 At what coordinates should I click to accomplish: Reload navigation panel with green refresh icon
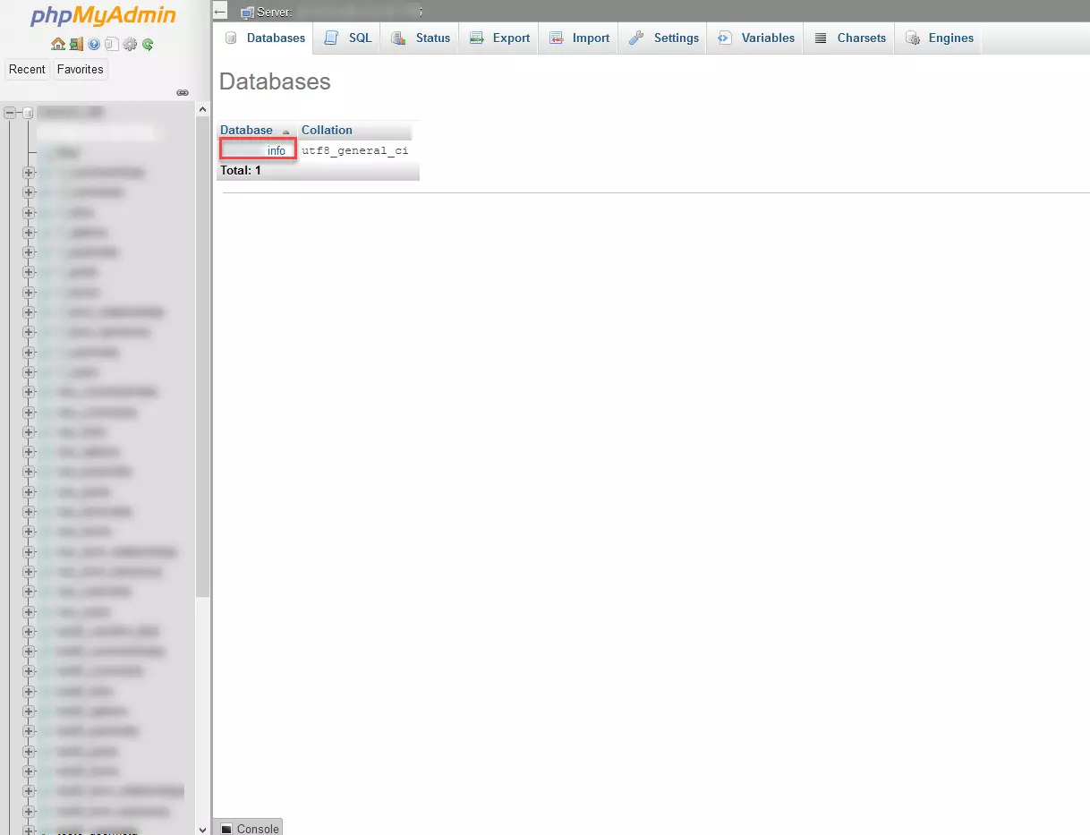(148, 44)
